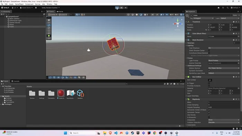Select Directional Light in Hierarchy

click(x=16, y=20)
